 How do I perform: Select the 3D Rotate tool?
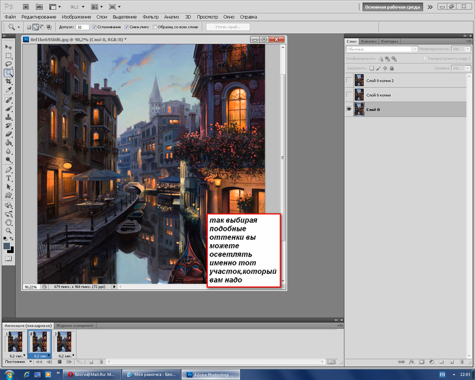[8, 205]
